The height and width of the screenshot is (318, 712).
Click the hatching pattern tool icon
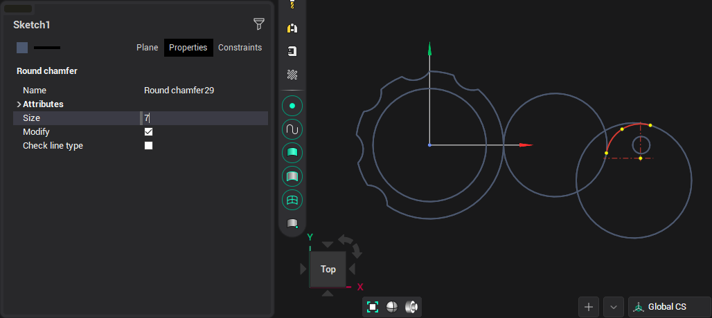click(x=292, y=75)
